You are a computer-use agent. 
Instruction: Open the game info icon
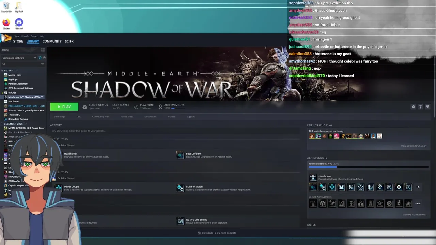pyautogui.click(x=420, y=107)
